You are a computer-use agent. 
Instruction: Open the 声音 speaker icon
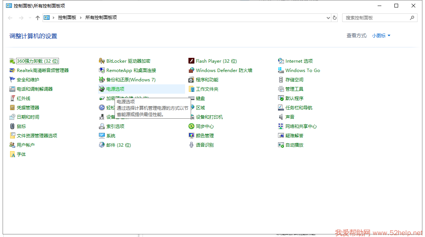coord(281,117)
